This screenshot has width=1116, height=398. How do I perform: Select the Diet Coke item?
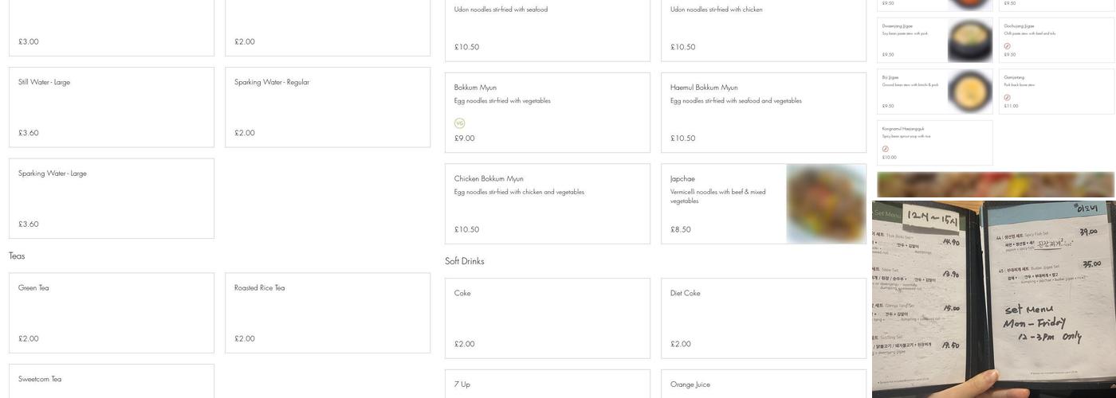click(763, 318)
